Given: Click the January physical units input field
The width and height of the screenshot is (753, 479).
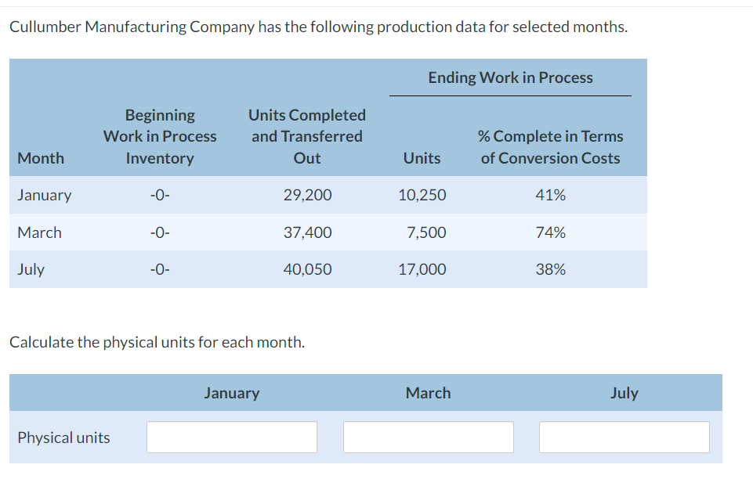Looking at the screenshot, I should 231,437.
